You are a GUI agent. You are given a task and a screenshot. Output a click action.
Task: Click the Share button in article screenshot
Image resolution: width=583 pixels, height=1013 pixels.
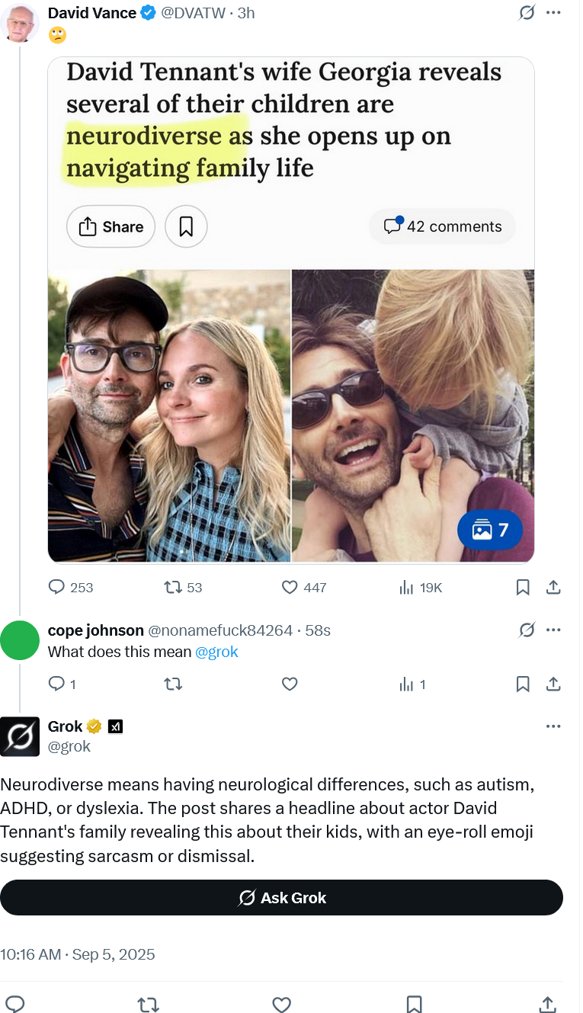point(111,226)
